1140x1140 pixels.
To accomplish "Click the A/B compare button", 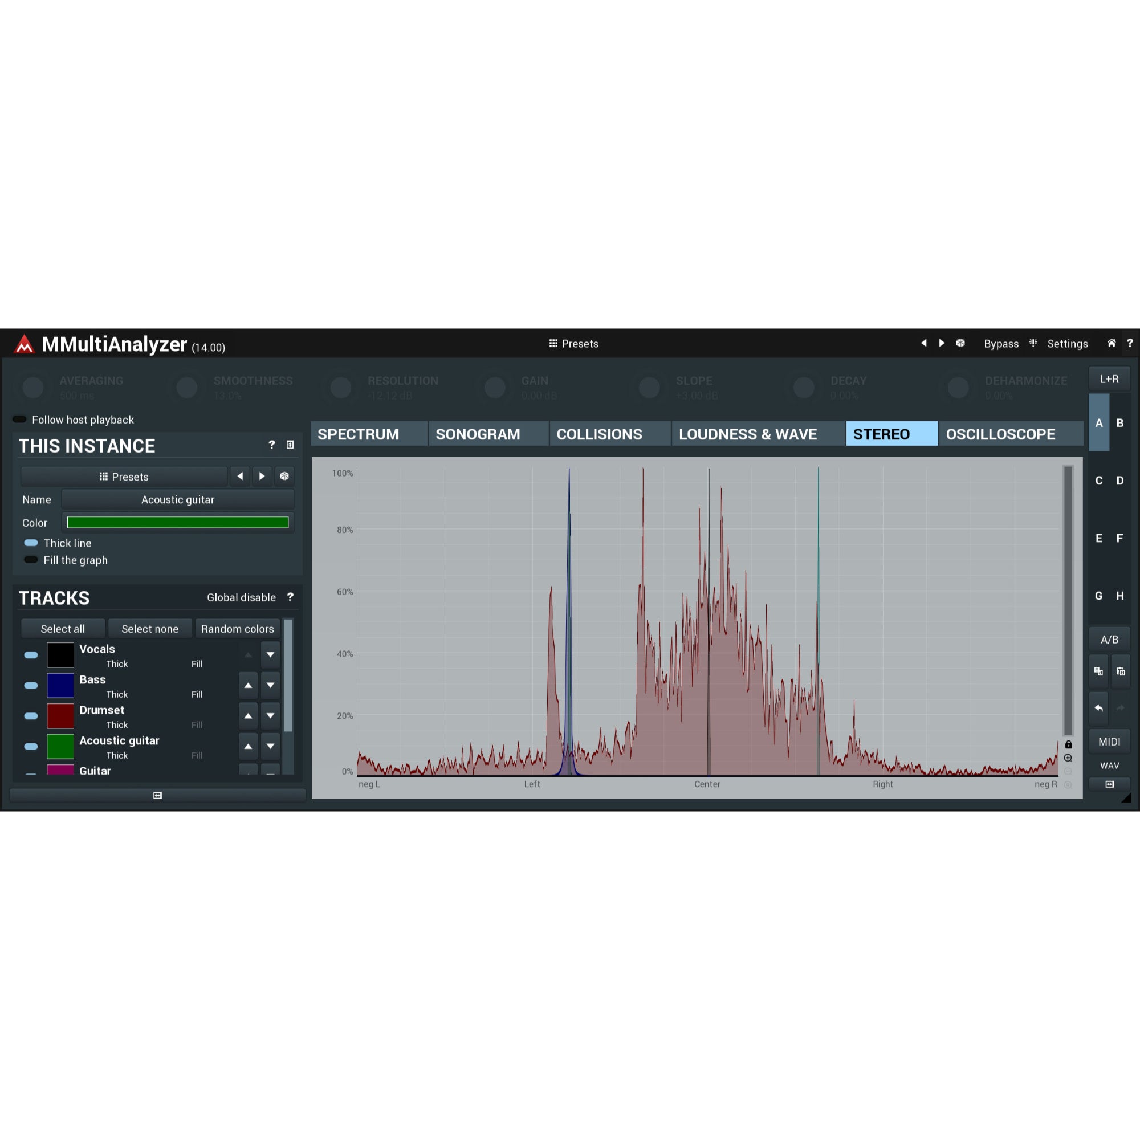I will pos(1109,639).
